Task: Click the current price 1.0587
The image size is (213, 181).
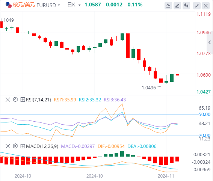Action: 93,5
